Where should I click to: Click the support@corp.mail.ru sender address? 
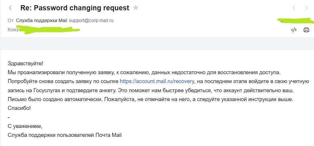(91, 21)
